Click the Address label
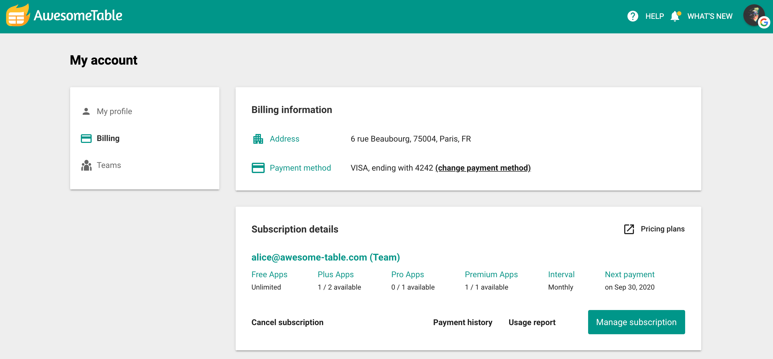Screen dimensions: 773x359 coord(284,139)
